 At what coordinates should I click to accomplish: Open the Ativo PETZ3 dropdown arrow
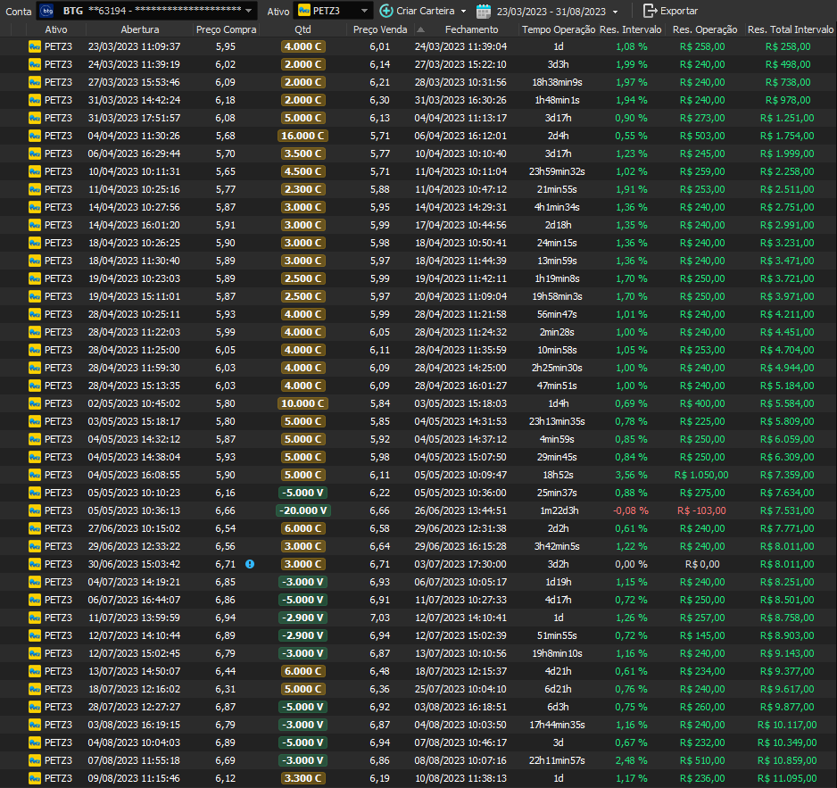tap(364, 11)
